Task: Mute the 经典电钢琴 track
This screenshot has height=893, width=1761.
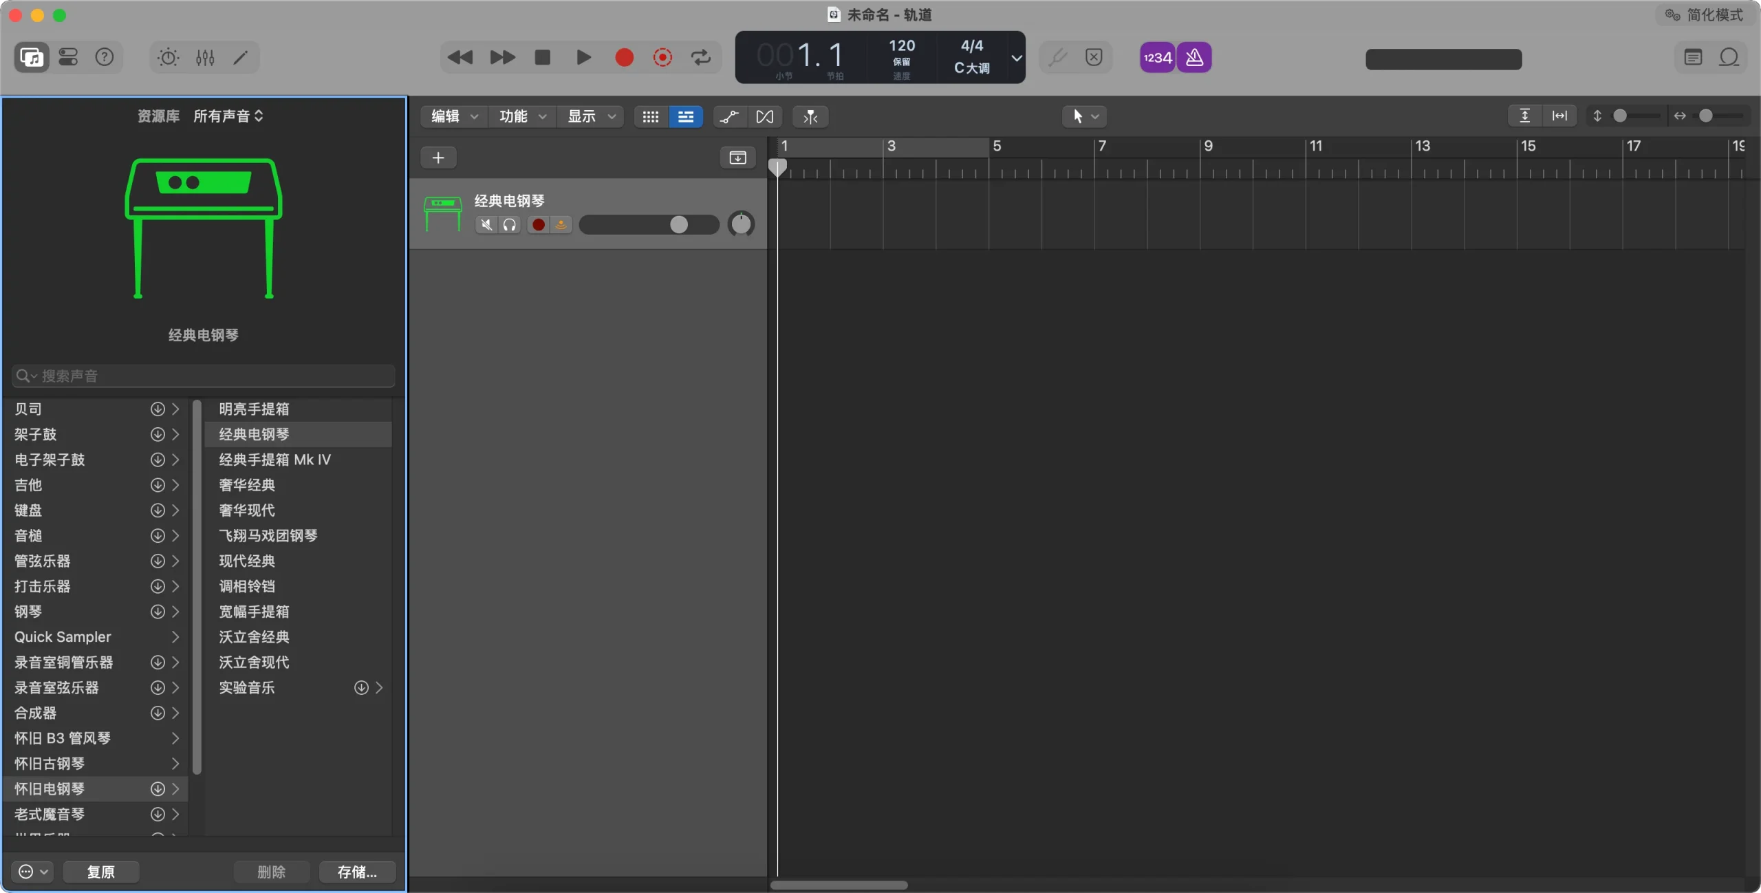Action: (x=486, y=225)
